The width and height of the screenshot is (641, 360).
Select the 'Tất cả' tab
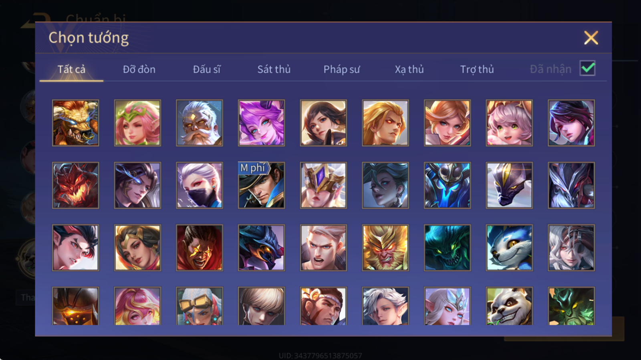click(71, 69)
